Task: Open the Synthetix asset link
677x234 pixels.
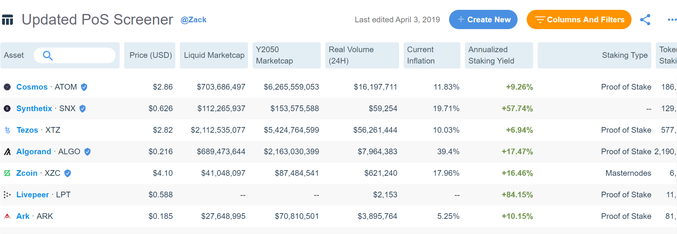Action: [x=34, y=108]
